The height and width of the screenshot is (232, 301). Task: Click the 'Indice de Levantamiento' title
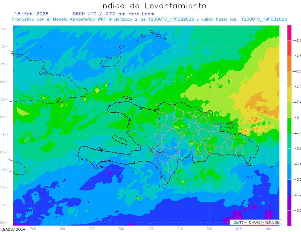click(153, 6)
